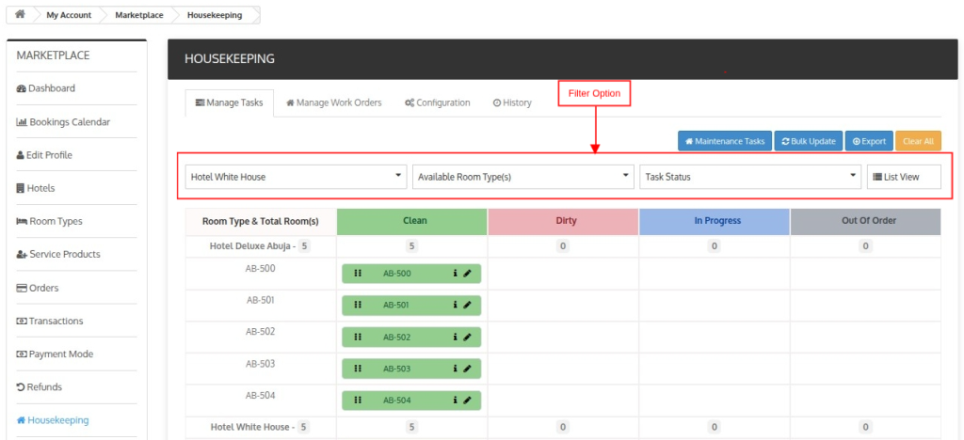
Task: Click 'Room Type & Total Room(s)' header
Action: 261,222
